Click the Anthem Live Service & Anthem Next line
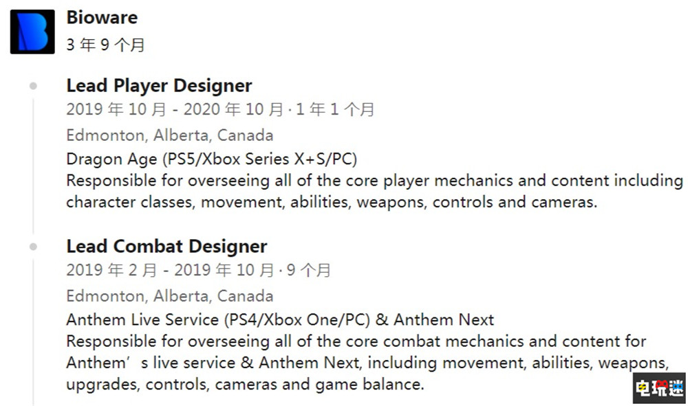The image size is (688, 406). click(x=280, y=319)
